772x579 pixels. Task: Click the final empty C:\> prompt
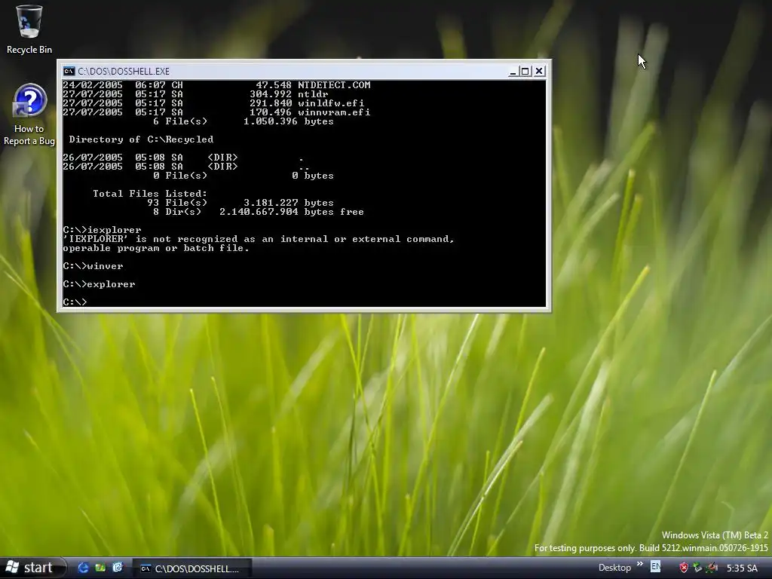coord(75,302)
